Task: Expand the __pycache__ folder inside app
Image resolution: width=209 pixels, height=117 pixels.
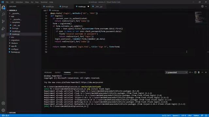Action: [17, 19]
